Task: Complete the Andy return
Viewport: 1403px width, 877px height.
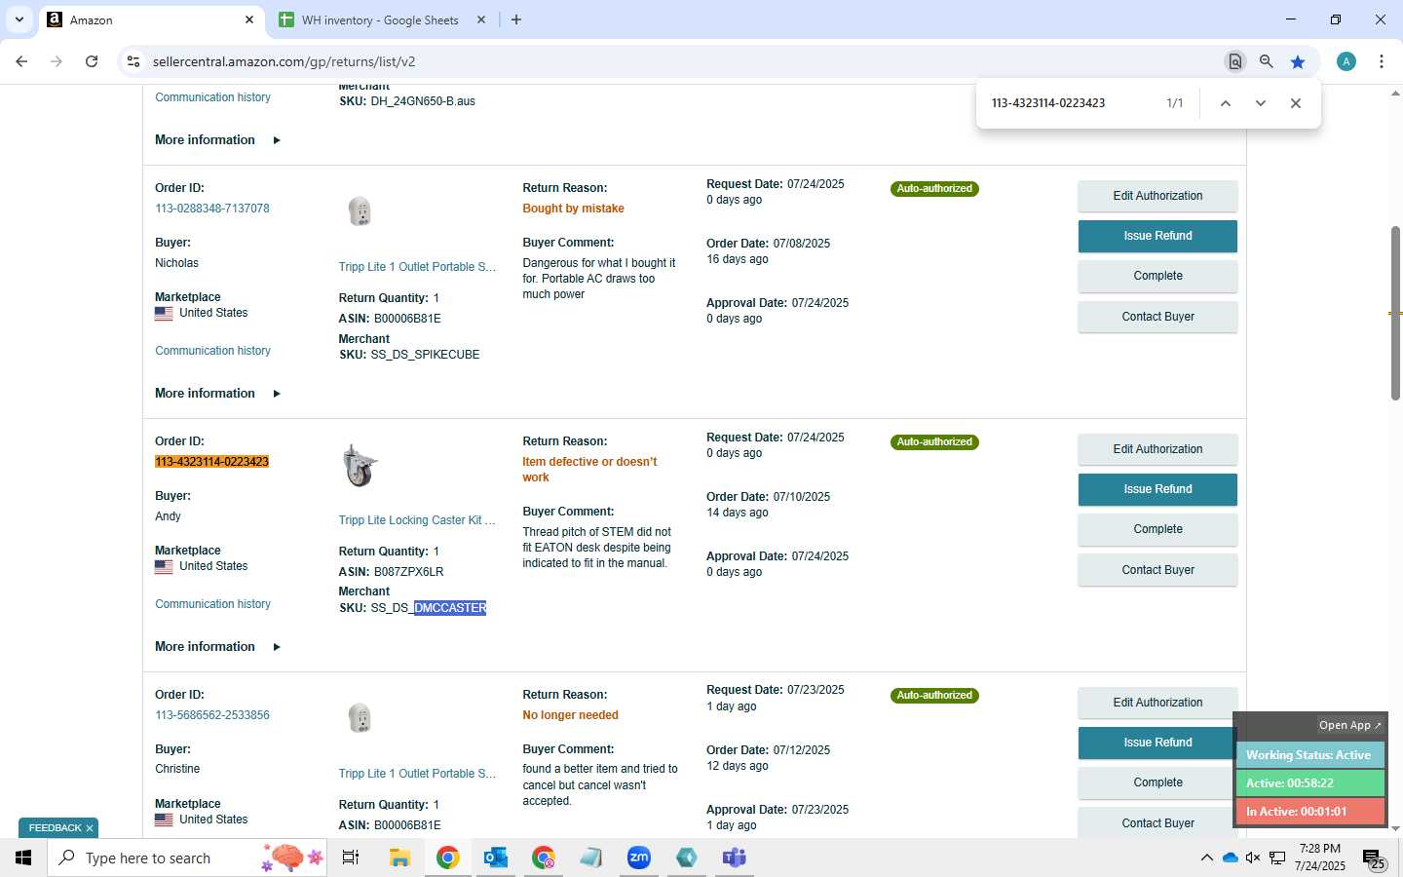Action: pyautogui.click(x=1157, y=529)
